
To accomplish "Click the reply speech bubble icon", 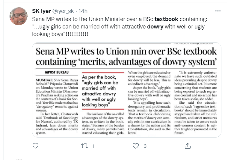I will click(x=35, y=146).
